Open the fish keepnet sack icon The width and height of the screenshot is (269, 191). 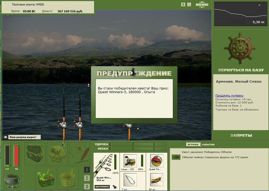[57, 153]
